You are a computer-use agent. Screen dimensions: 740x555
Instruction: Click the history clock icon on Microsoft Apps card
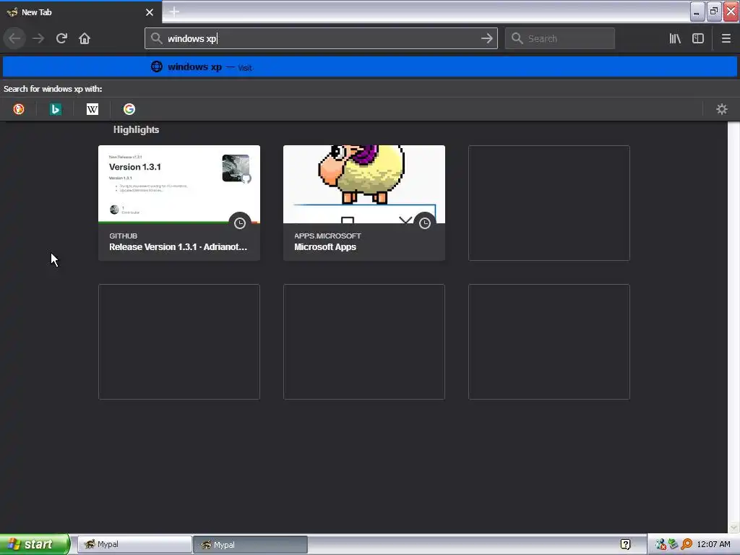click(425, 223)
